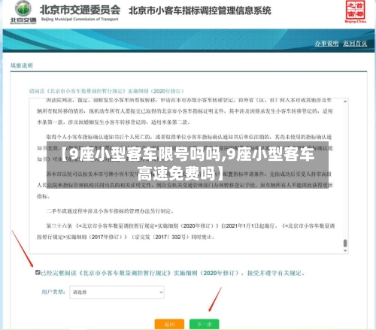Viewport: 376px width, 330px height.
Task: Click the scroll down arrow of regulations box
Action: click(345, 250)
